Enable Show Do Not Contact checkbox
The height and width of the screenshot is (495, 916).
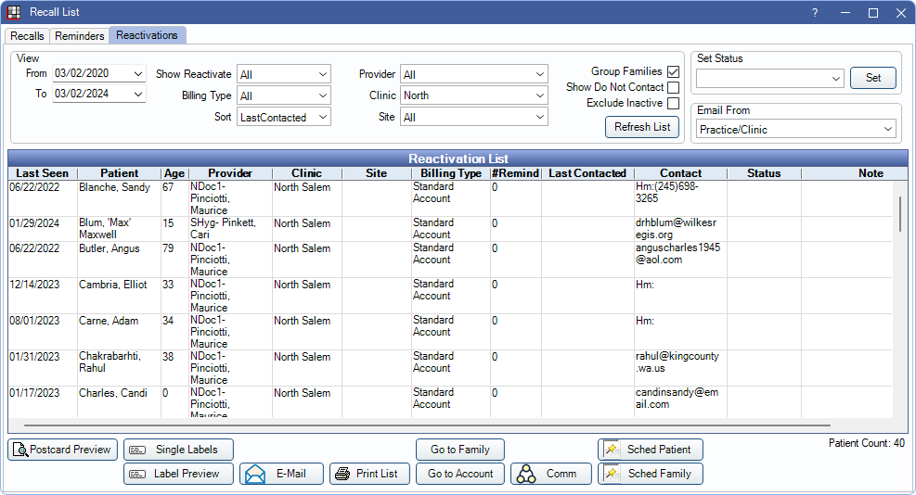tap(673, 87)
